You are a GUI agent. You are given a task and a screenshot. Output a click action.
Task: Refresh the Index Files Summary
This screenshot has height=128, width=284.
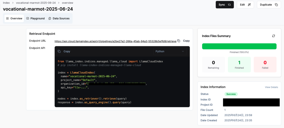273,36
